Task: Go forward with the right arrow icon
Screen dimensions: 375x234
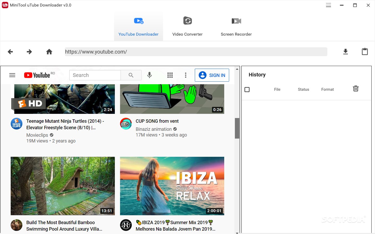Action: point(29,52)
